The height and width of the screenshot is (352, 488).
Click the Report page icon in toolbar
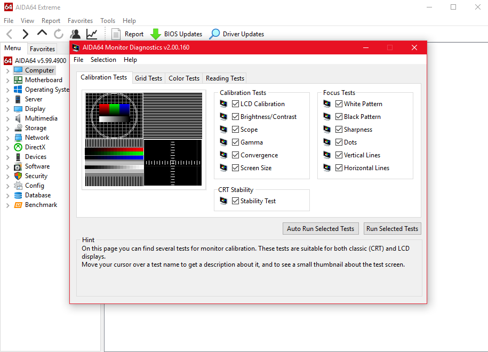(x=116, y=34)
